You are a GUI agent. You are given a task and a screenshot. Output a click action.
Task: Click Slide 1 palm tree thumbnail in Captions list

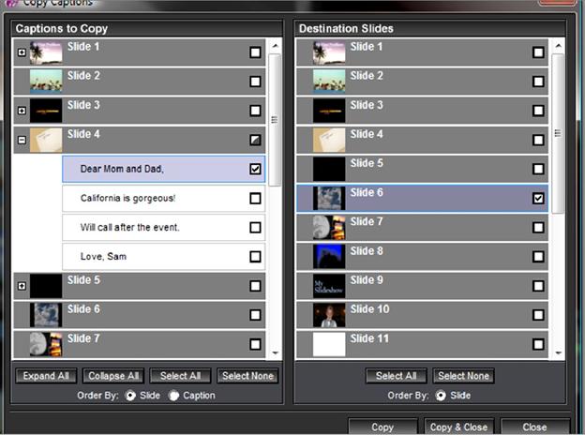point(46,52)
